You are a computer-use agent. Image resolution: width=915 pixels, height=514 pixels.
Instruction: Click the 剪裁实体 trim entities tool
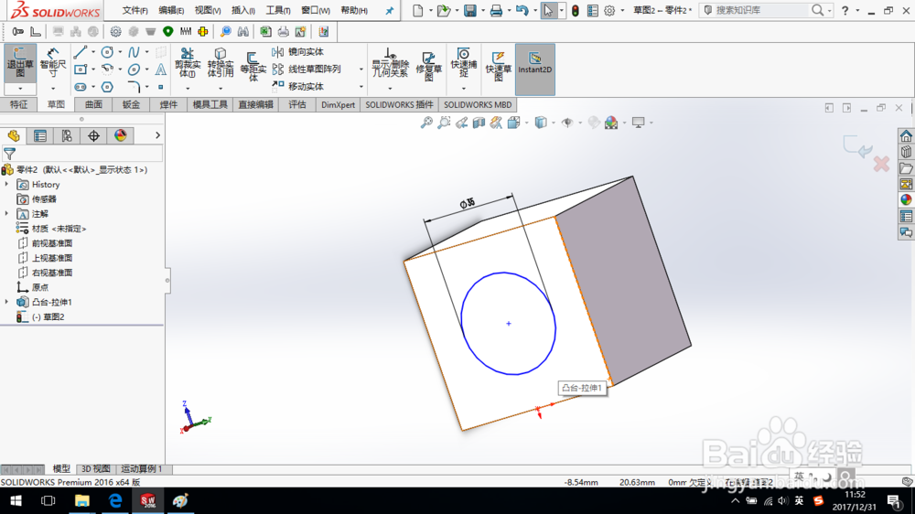(x=188, y=63)
